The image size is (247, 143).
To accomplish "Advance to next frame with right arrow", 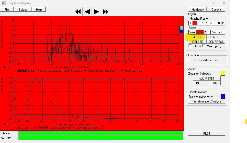I will [x=96, y=12].
